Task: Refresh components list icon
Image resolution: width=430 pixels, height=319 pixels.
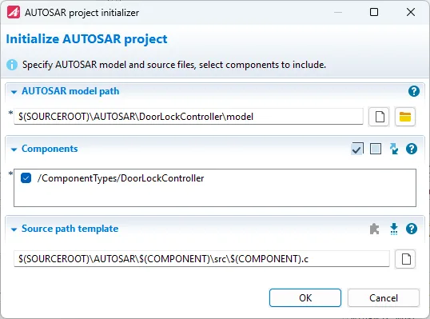Action: click(x=394, y=149)
